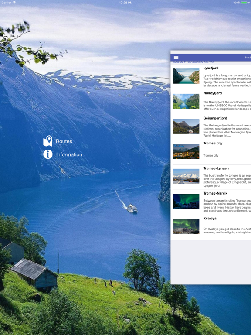Open the Geirangerfjord route title
Viewport: 251px width, 335px height.
(x=215, y=118)
